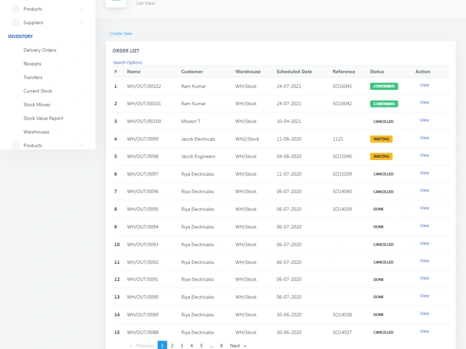View order WH/OUT/0098

pos(425,155)
